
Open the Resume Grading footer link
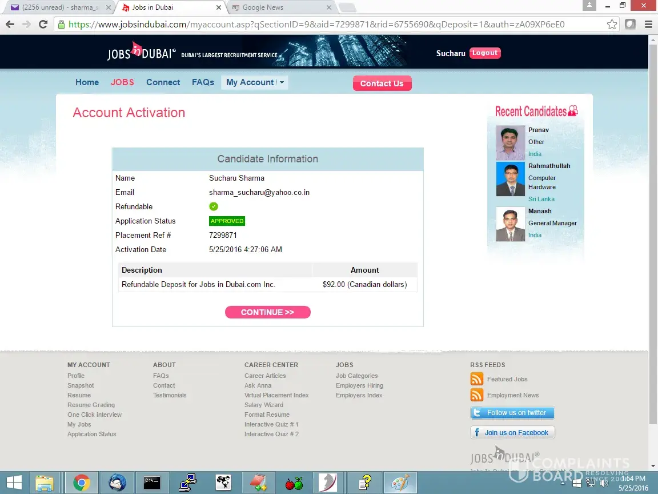pyautogui.click(x=91, y=405)
